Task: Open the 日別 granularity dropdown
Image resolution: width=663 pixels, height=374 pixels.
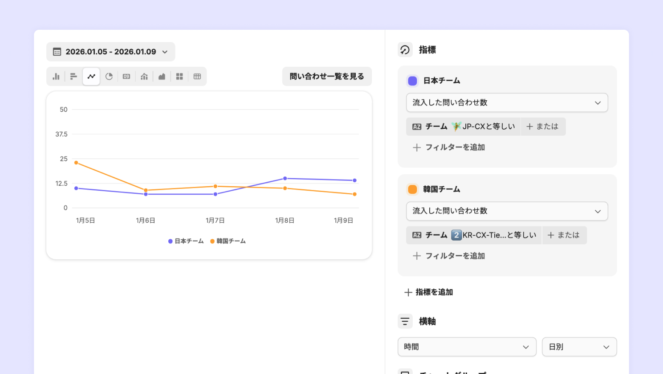Action: pyautogui.click(x=579, y=347)
